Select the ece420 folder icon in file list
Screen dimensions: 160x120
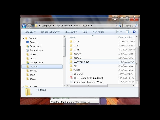pos(71,54)
